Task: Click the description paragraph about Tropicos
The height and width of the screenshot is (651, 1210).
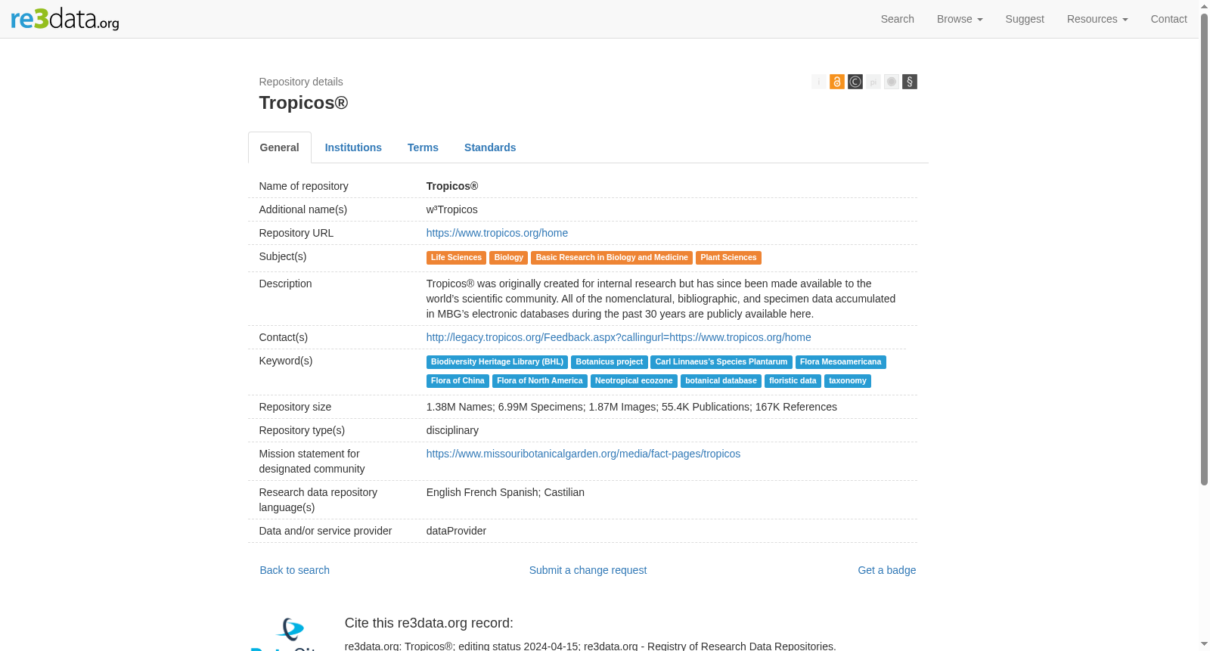Action: pos(661,299)
